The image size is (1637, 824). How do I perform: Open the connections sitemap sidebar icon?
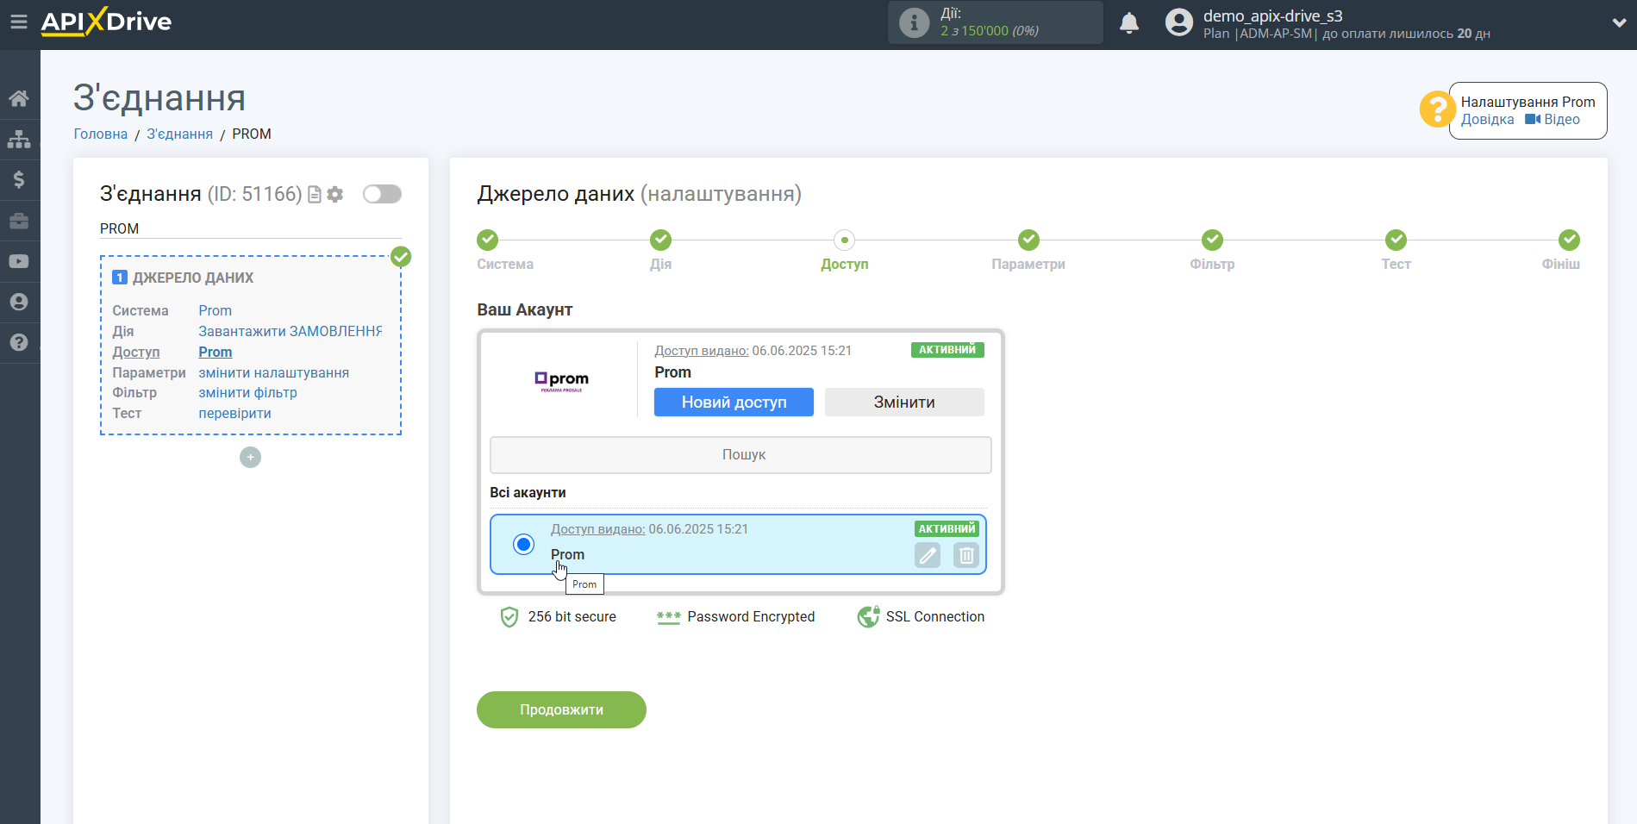19,139
